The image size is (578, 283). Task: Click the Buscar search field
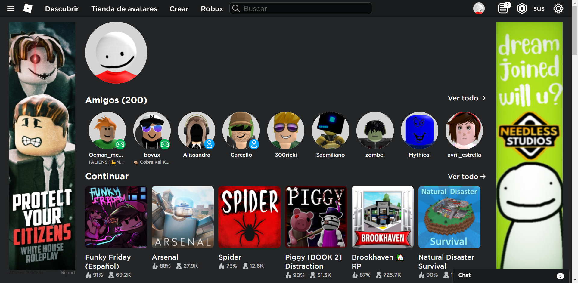[301, 8]
